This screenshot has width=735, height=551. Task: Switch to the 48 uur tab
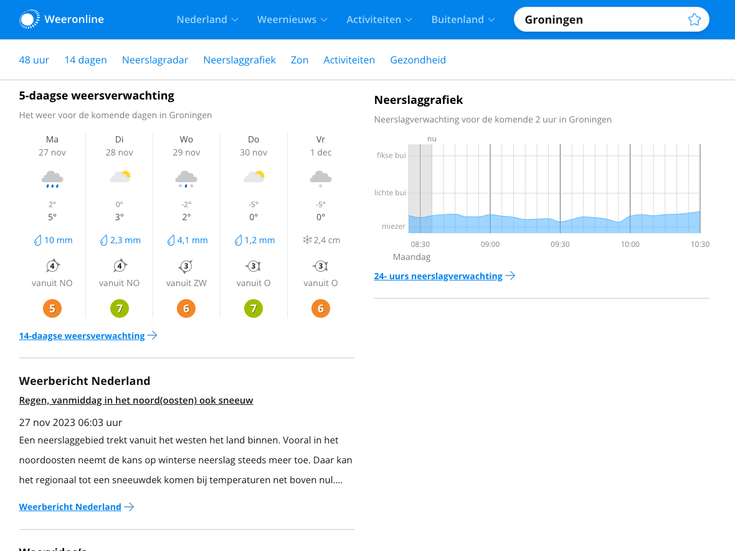click(x=34, y=60)
